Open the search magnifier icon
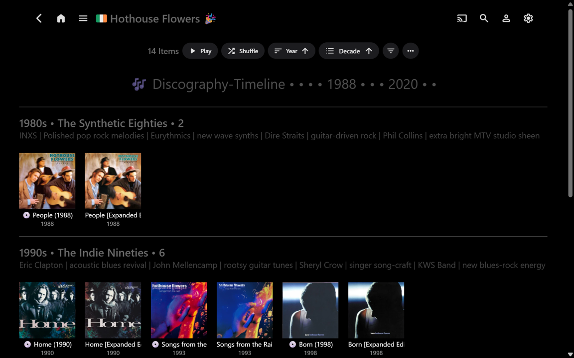This screenshot has width=574, height=358. pyautogui.click(x=484, y=18)
